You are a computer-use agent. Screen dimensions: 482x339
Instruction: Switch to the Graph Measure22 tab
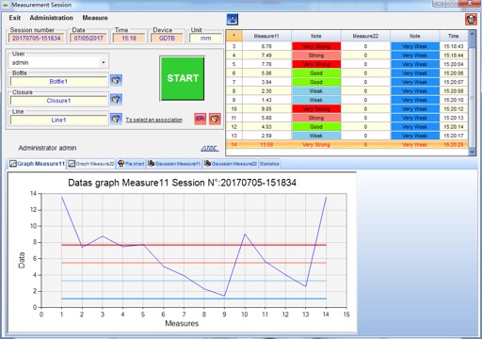click(x=91, y=164)
